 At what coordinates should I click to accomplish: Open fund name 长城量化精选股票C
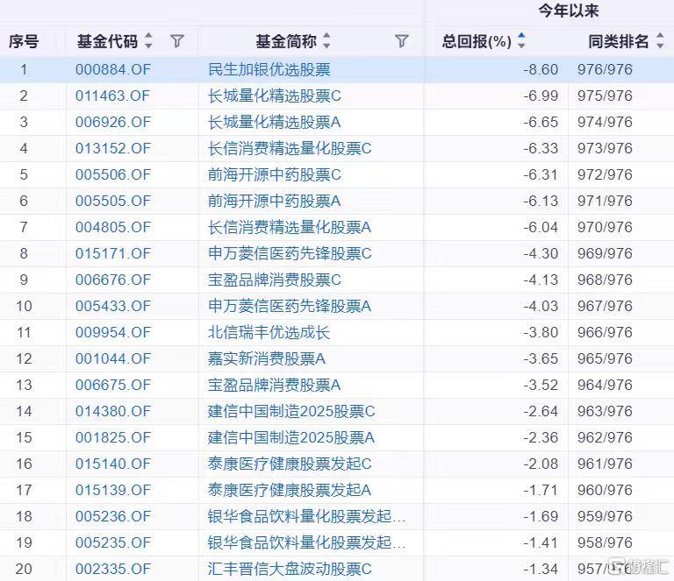[x=275, y=96]
